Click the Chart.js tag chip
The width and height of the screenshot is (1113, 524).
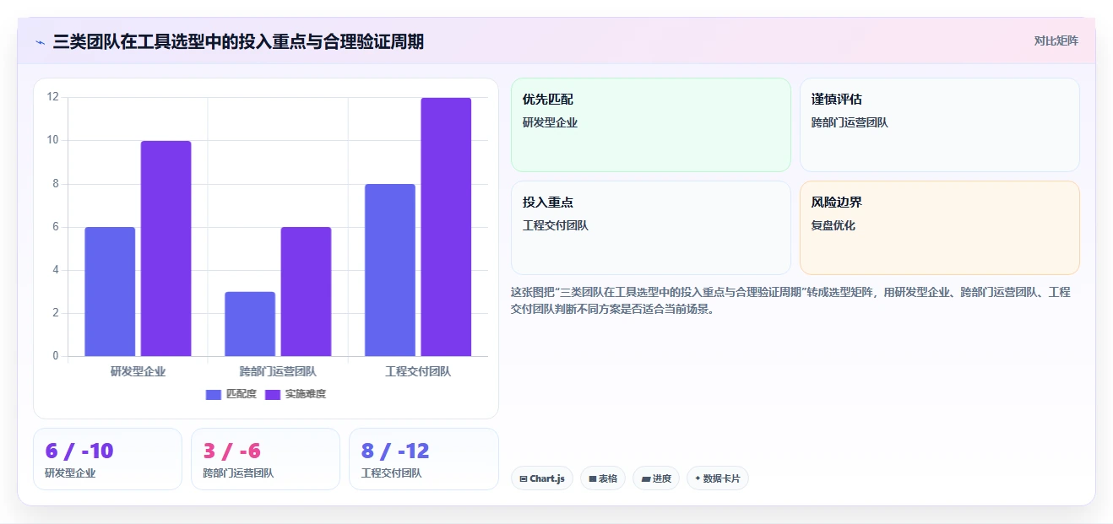pos(542,478)
